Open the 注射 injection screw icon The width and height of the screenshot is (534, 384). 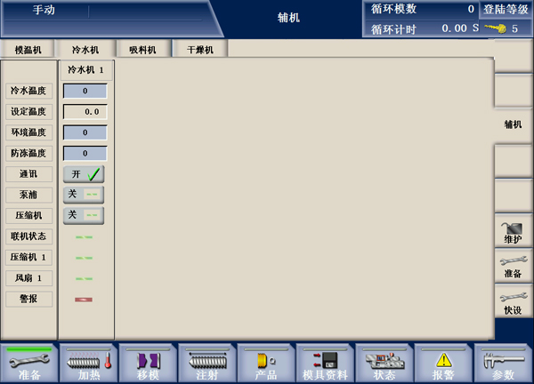(x=206, y=363)
